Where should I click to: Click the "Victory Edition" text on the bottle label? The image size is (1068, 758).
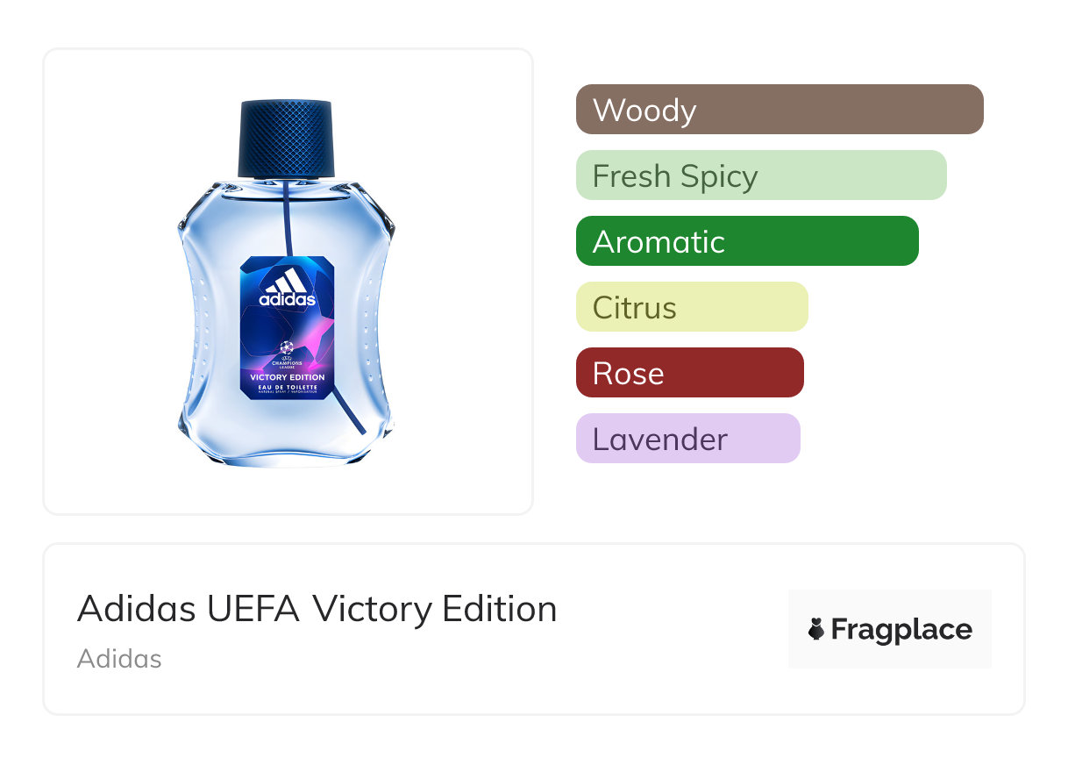click(288, 377)
